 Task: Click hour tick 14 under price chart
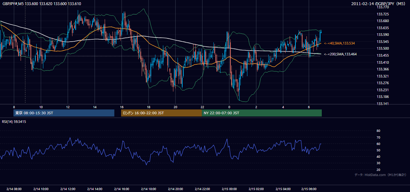(x=95, y=107)
